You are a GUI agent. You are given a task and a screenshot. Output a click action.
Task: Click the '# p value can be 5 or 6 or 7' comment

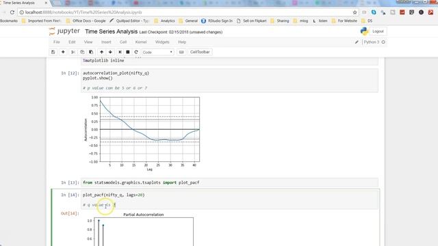(115, 88)
